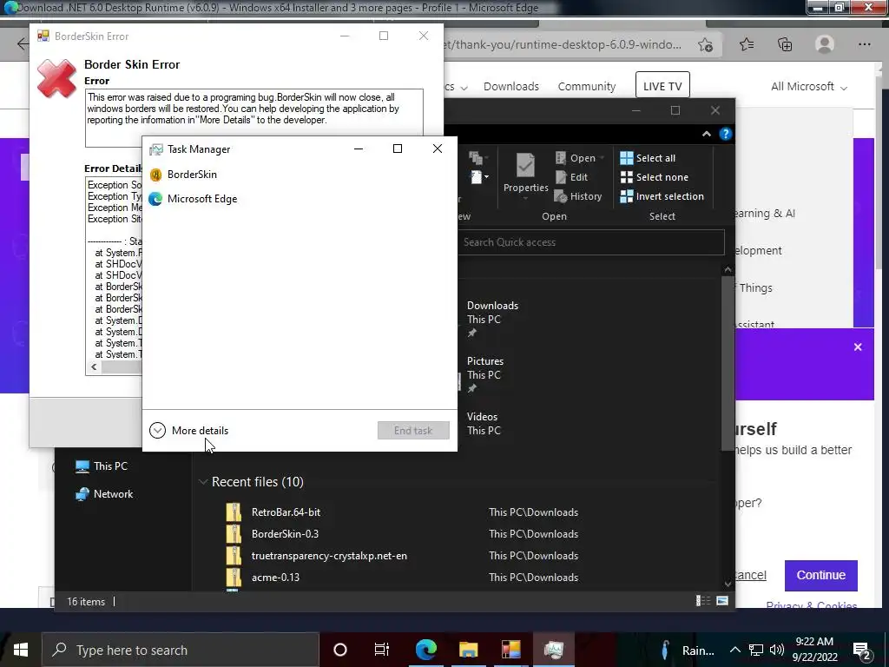The height and width of the screenshot is (667, 889).
Task: Click Open in File Explorer ribbon
Action: point(578,158)
